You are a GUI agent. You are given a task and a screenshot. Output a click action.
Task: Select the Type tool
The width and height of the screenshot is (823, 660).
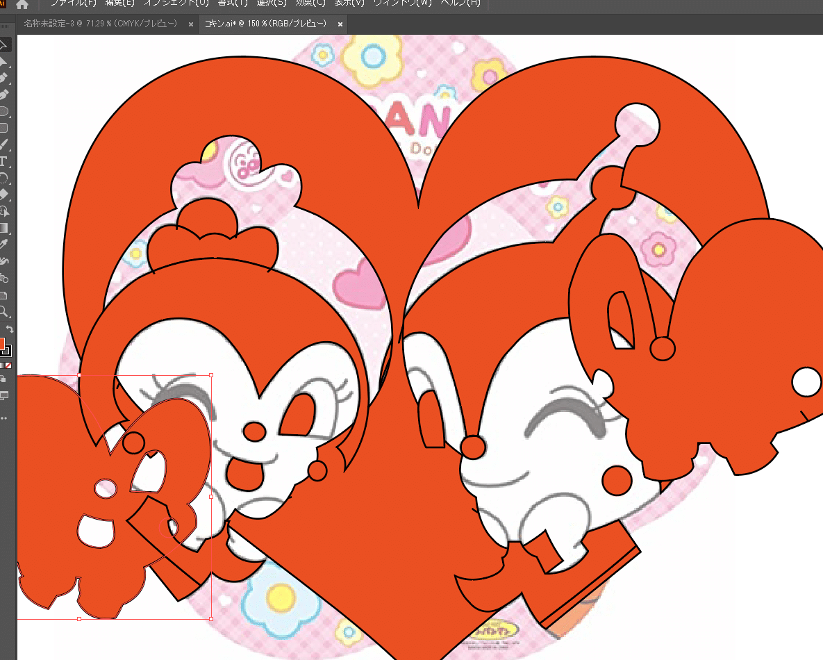pos(3,161)
